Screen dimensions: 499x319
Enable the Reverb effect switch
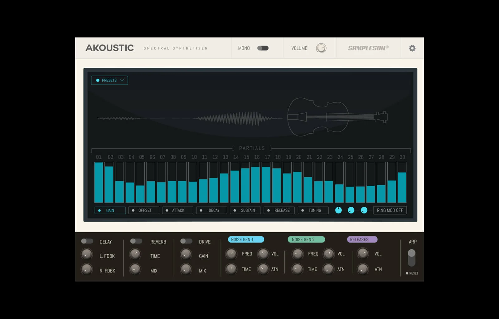[x=136, y=241]
